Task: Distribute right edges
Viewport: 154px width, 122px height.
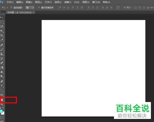Action: point(111,8)
